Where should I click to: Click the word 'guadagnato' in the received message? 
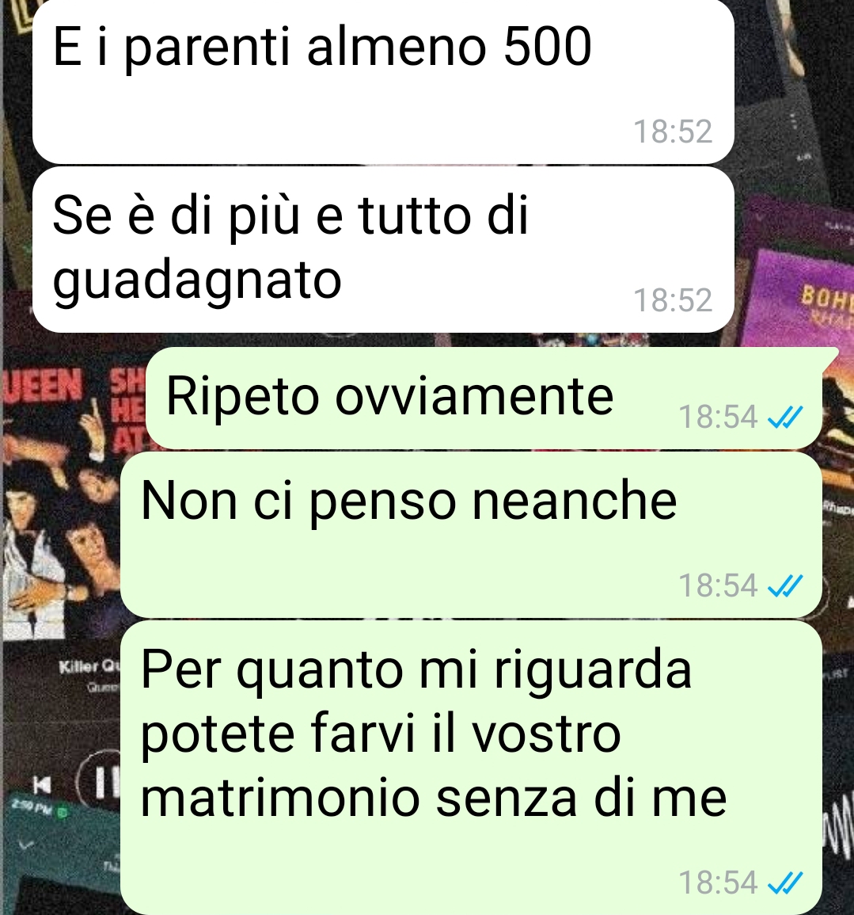(x=197, y=281)
